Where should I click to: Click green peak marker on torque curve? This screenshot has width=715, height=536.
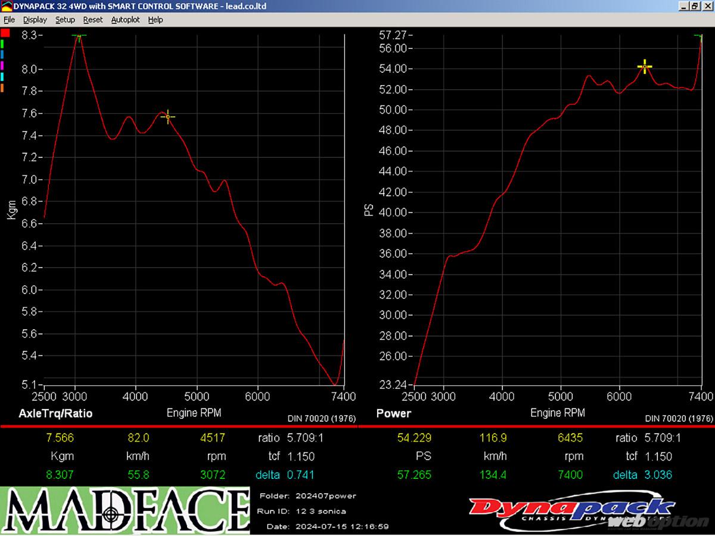pyautogui.click(x=79, y=36)
